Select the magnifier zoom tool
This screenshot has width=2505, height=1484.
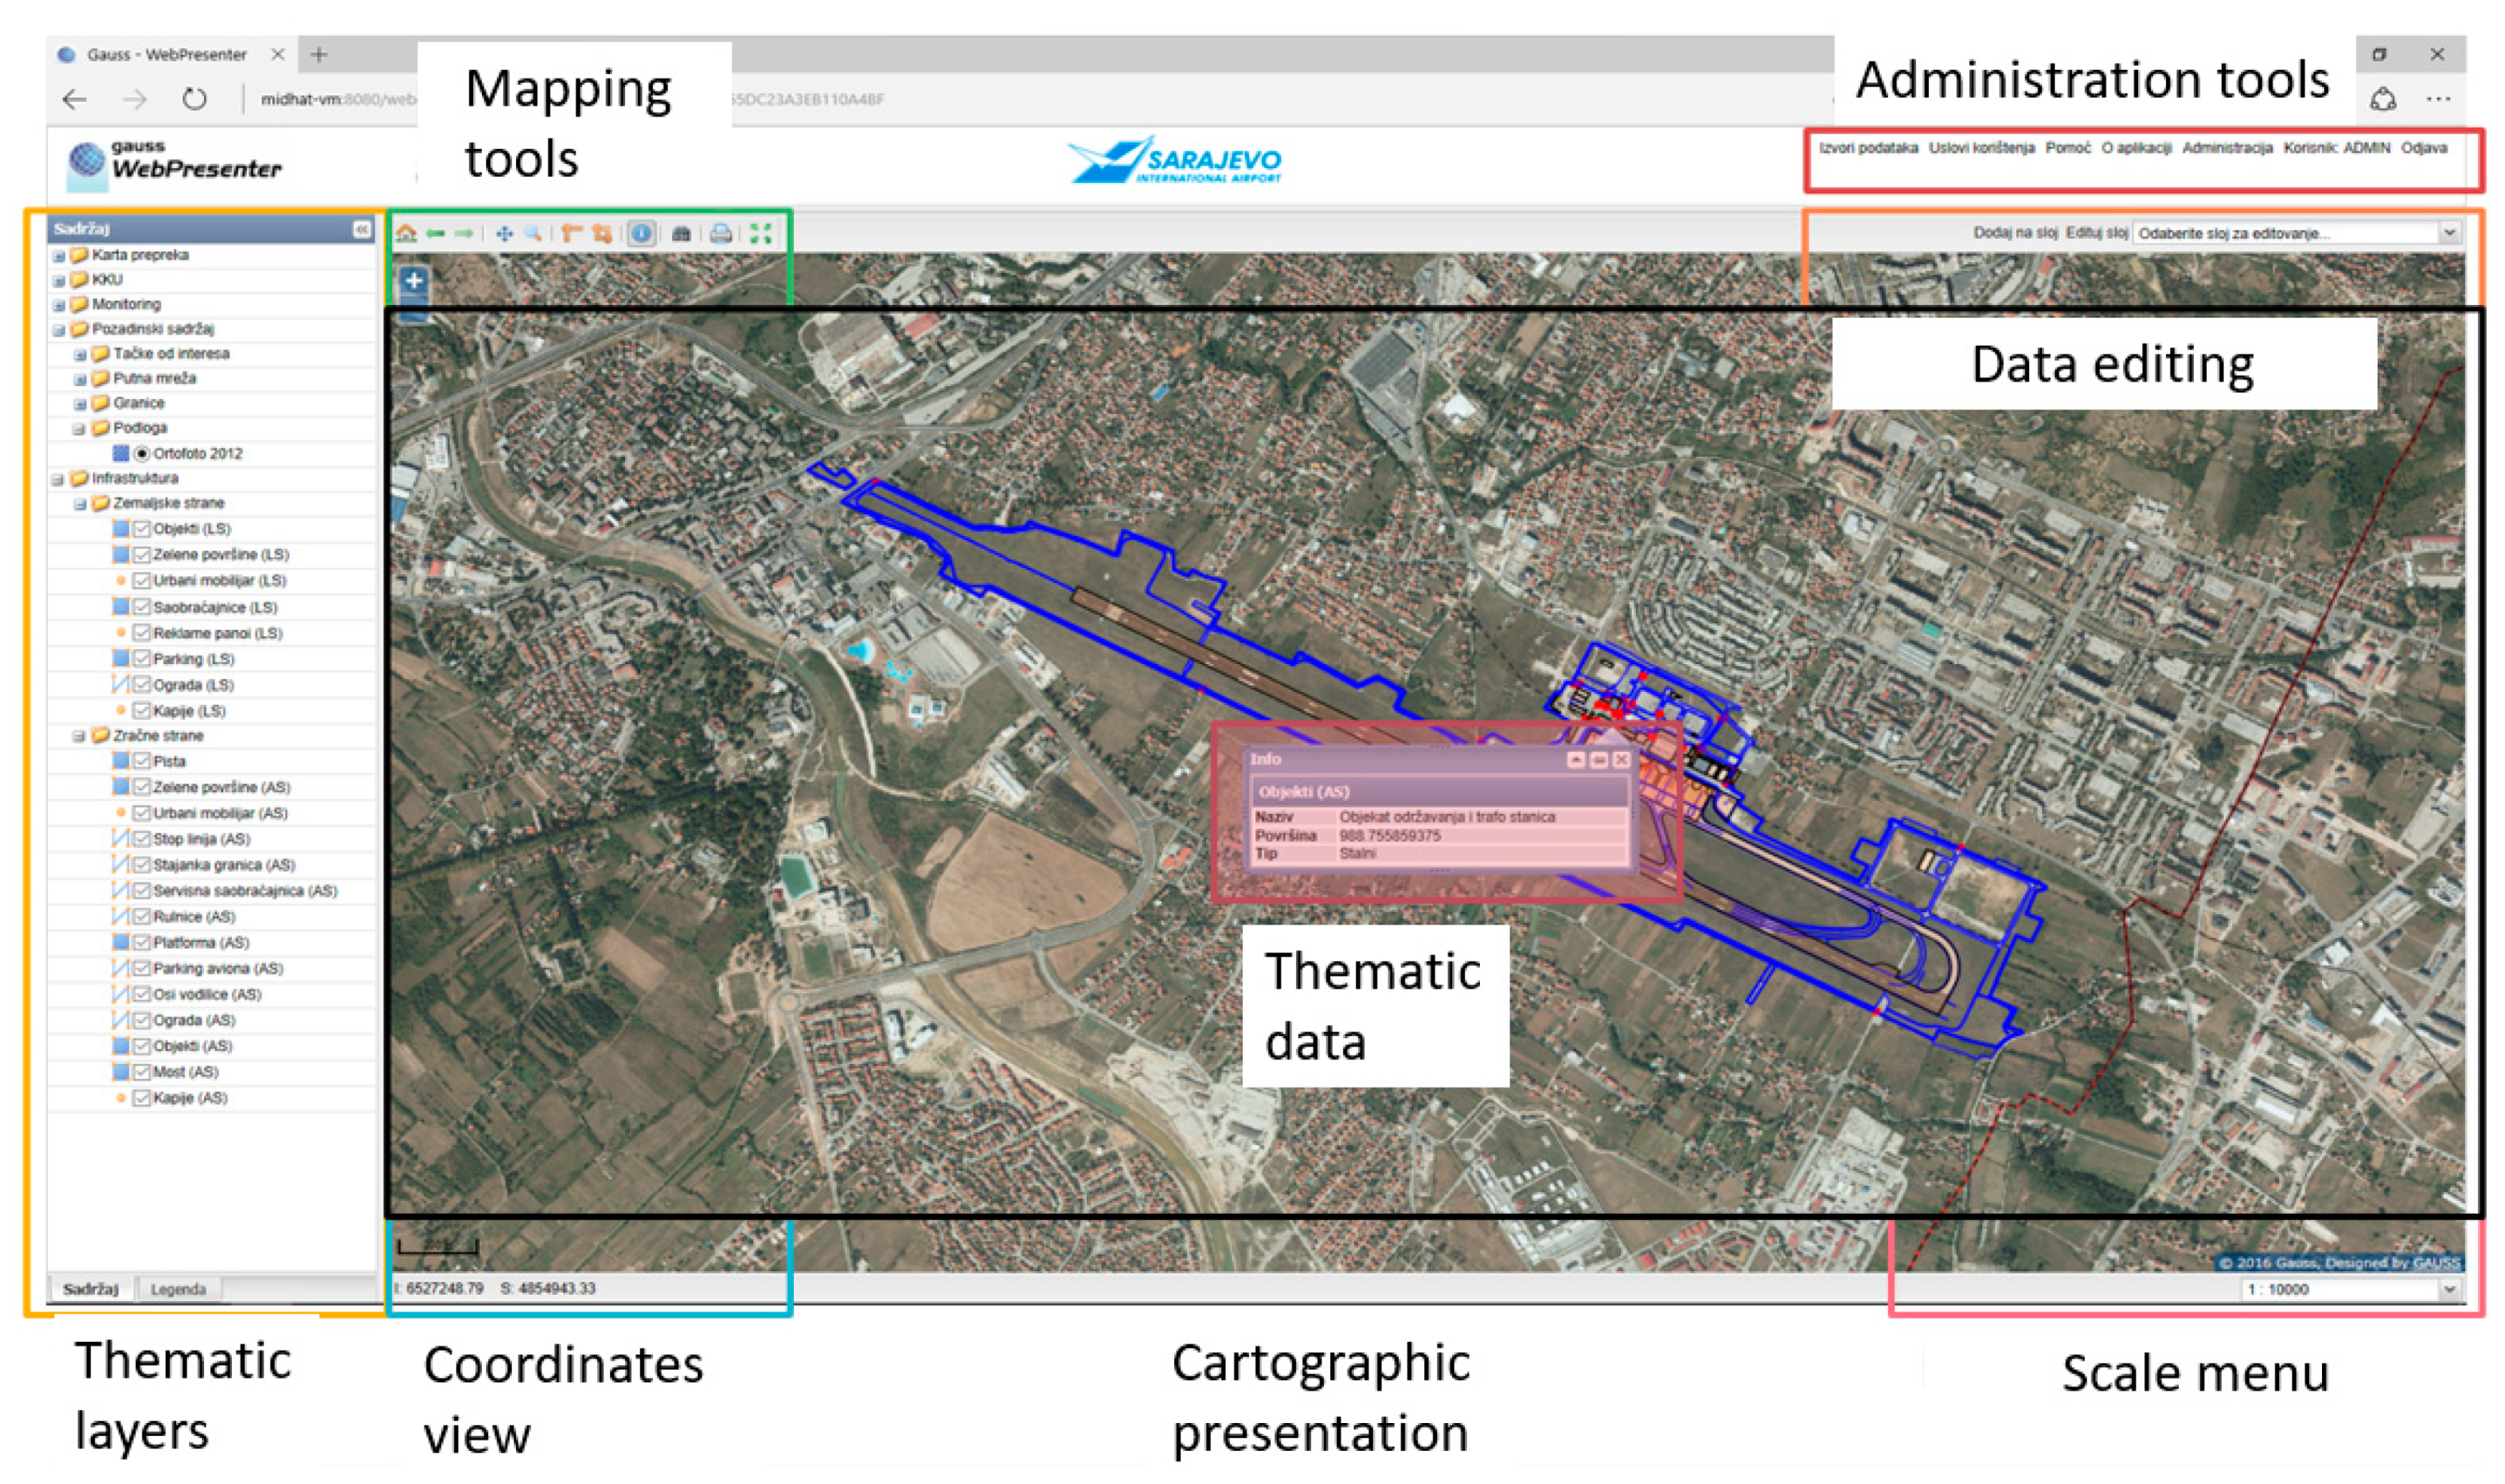pos(534,234)
